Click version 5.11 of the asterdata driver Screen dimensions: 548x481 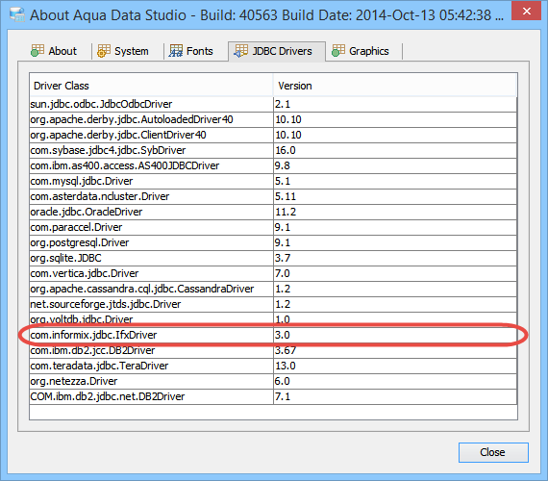(286, 196)
